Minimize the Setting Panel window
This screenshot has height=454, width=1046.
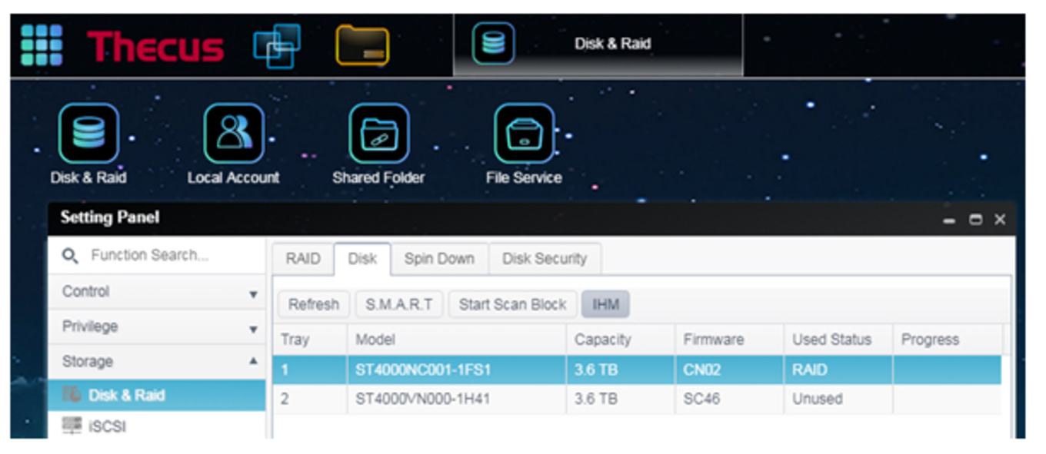[x=950, y=220]
